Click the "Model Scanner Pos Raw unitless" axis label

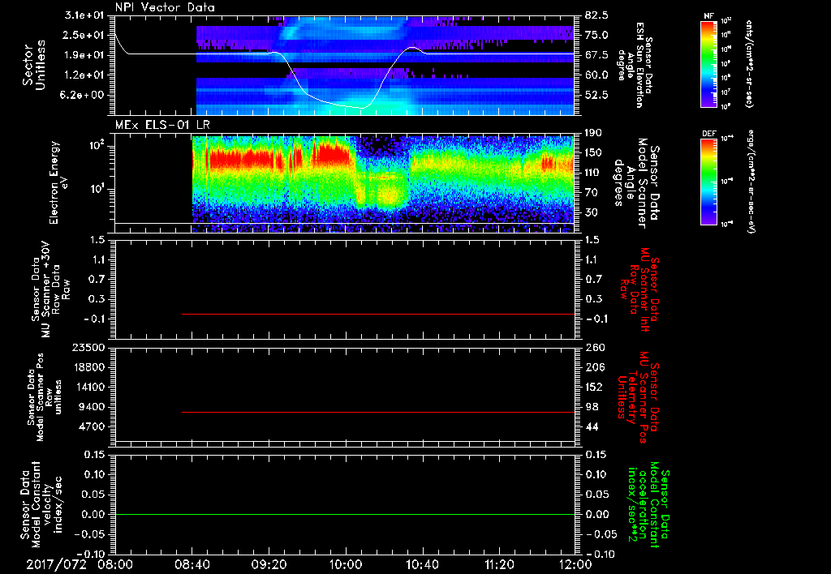pyautogui.click(x=45, y=397)
